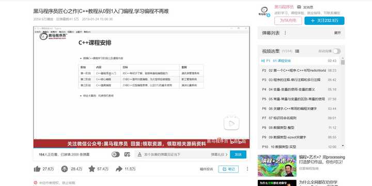The height and width of the screenshot is (186, 372).
Task: Select episode P9 09 sizeof关键字
Action: [299, 137]
